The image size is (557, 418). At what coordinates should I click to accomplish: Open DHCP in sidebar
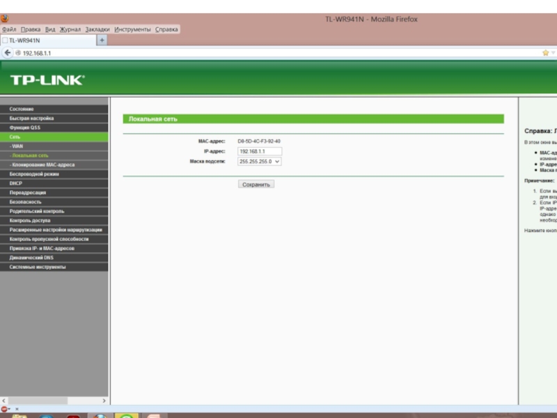(x=54, y=183)
